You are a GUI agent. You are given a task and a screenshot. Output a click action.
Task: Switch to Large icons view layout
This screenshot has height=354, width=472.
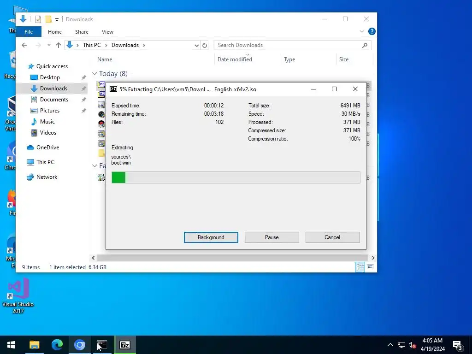click(x=370, y=267)
